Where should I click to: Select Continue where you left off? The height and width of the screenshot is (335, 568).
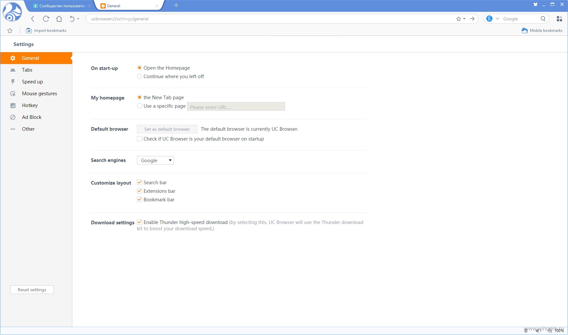140,76
